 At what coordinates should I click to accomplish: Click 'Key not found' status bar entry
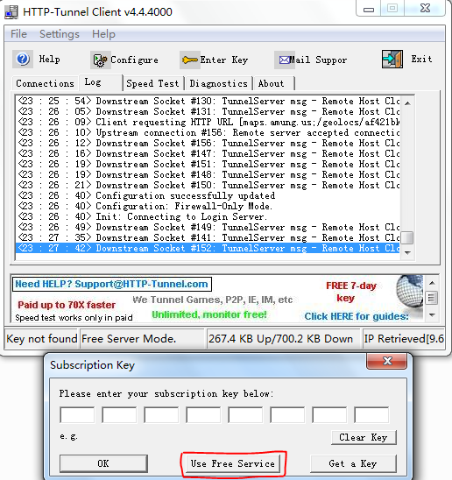pos(42,339)
